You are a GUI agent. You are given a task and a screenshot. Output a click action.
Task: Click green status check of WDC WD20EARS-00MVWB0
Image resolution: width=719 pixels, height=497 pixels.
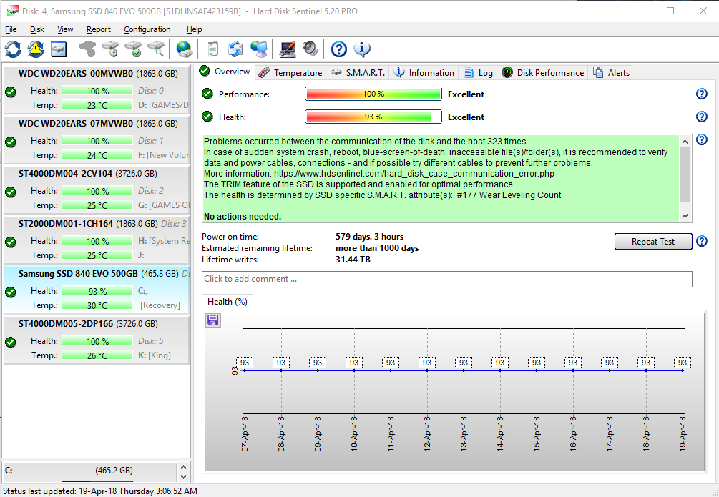click(11, 92)
